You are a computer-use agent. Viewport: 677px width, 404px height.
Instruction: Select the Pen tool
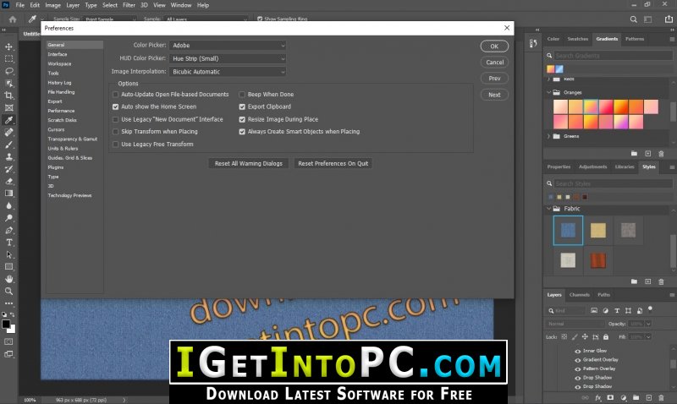coord(8,230)
